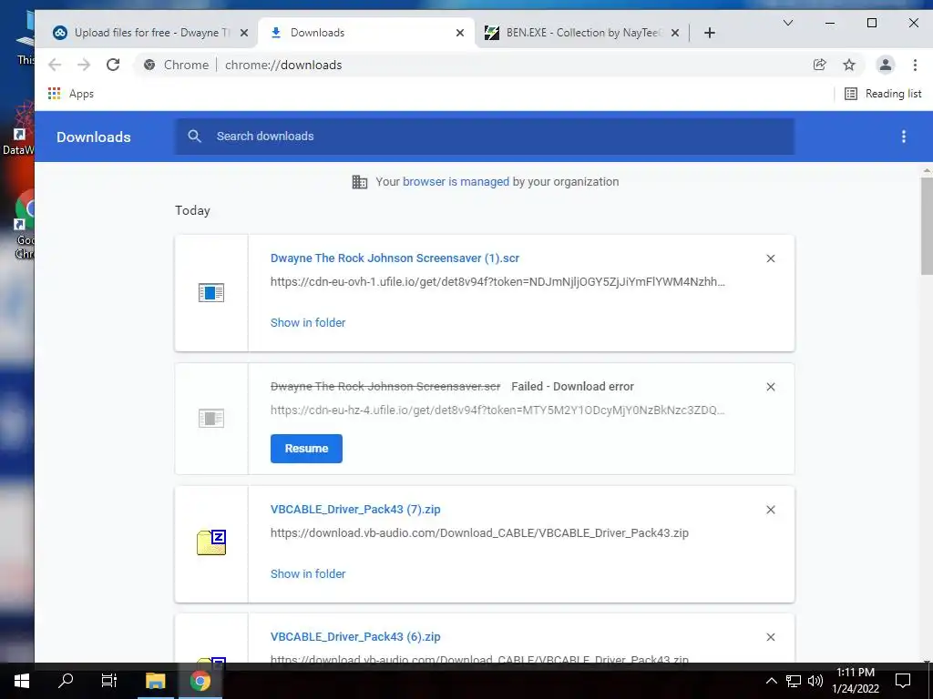Open the Apps bookmarks shortcut
Viewport: 933px width, 699px height.
[71, 94]
